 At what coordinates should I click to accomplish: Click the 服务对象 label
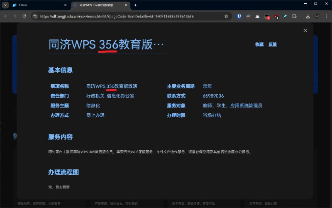pos(176,105)
